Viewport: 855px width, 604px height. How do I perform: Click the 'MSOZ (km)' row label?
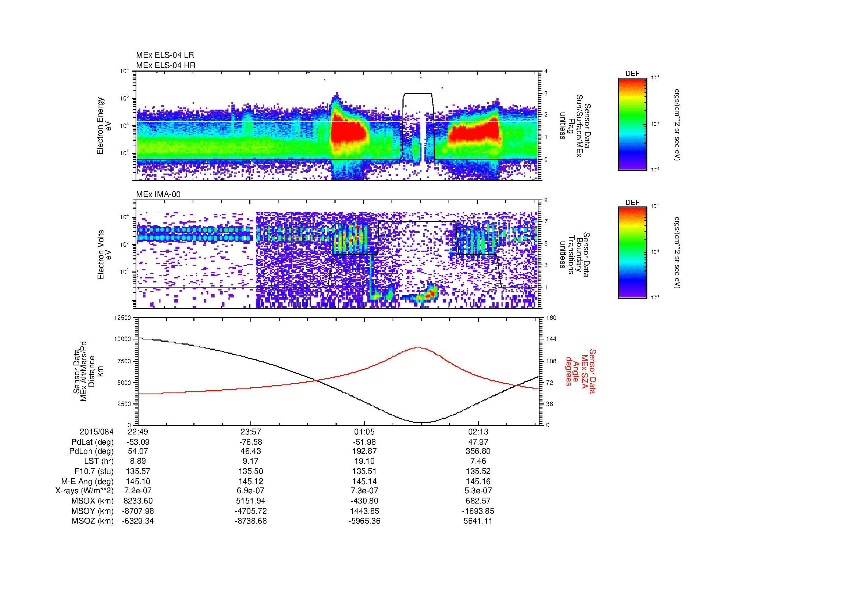92,521
